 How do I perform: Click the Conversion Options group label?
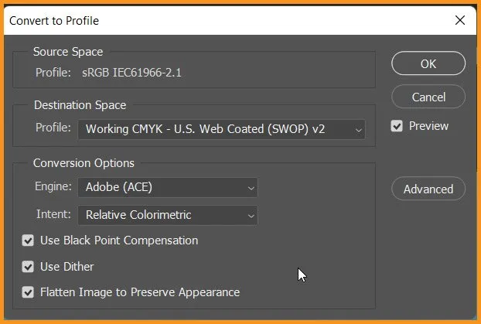point(84,163)
